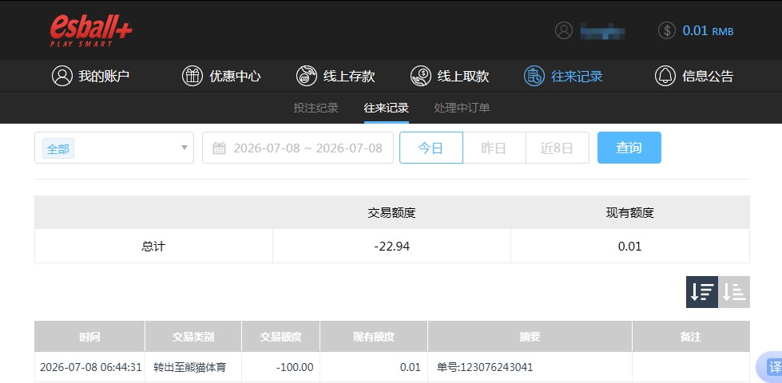Screen dimensions: 782x383
Task: Switch to 处理中订单 tab
Action: (462, 108)
